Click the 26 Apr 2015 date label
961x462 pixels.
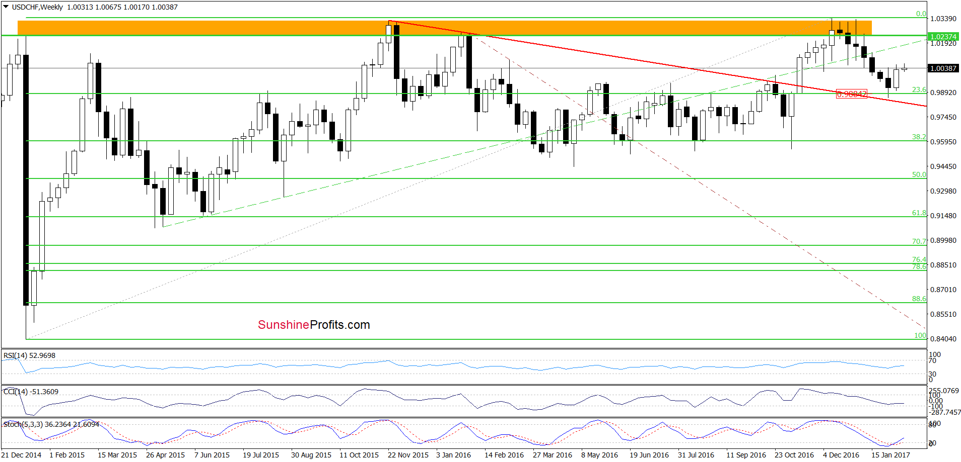pyautogui.click(x=165, y=455)
